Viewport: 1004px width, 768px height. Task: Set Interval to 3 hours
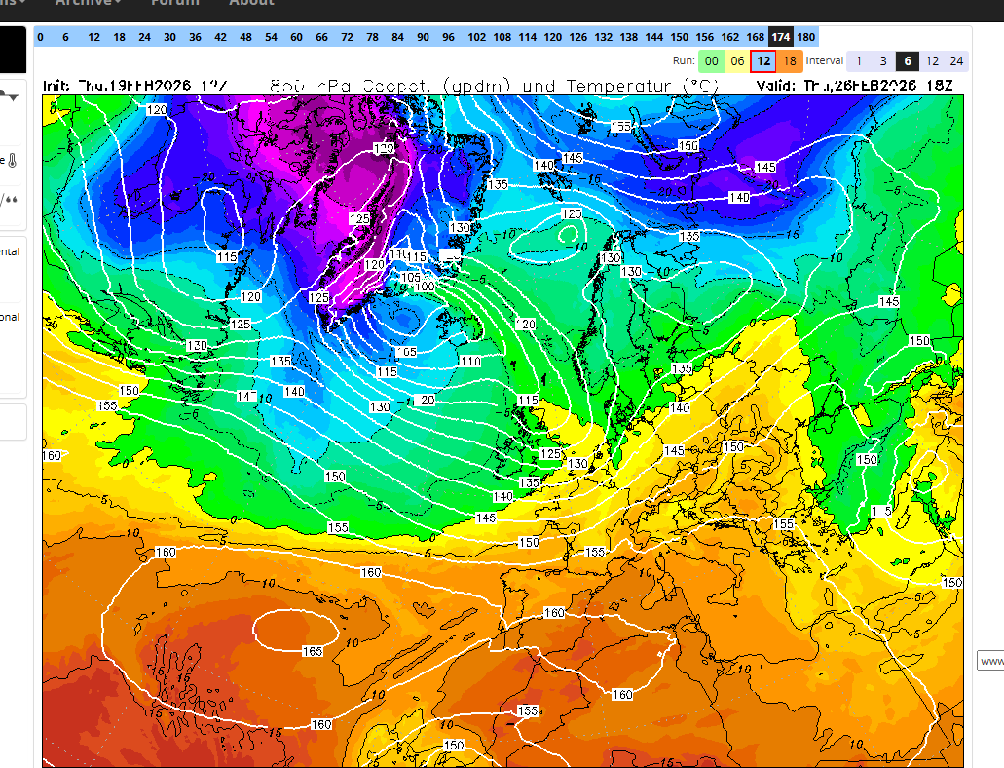pyautogui.click(x=883, y=61)
